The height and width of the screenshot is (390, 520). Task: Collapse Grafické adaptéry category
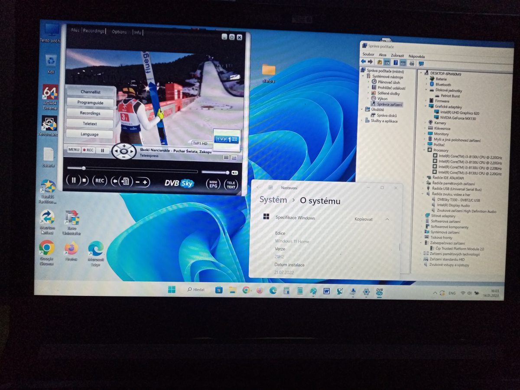[426, 107]
